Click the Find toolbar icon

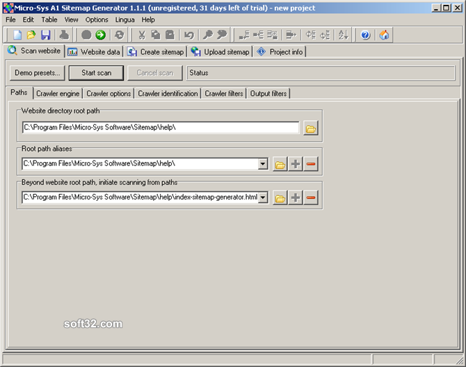tap(208, 35)
